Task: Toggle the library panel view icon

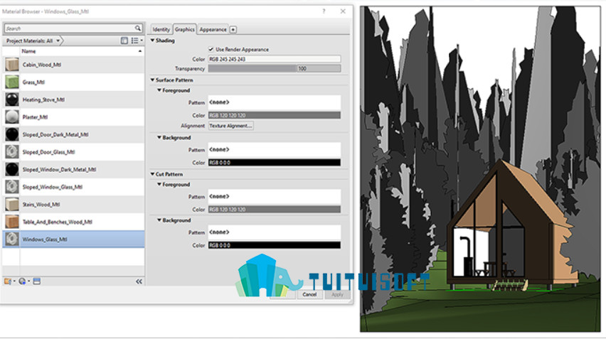Action: 124,41
